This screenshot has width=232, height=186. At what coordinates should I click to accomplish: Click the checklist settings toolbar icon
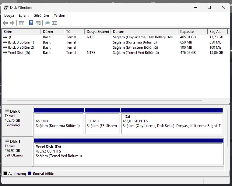tap(54, 23)
